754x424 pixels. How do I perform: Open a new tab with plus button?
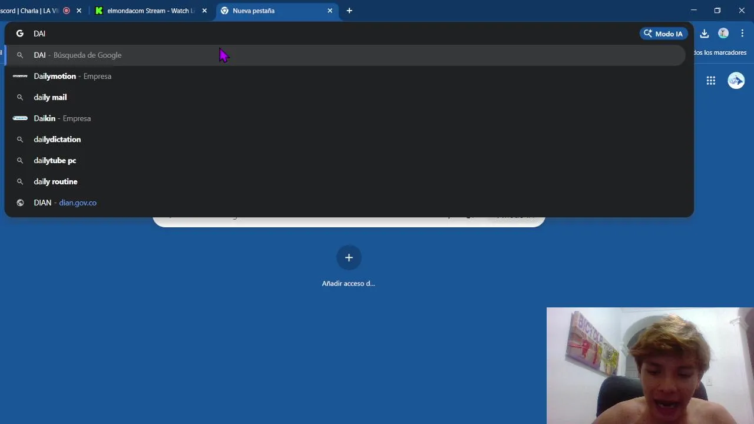click(x=349, y=11)
